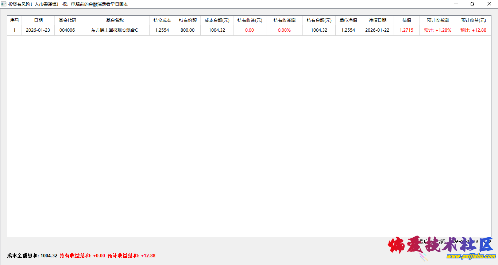This screenshot has width=498, height=265.
Task: Click the 估值 column header
Action: [406, 20]
